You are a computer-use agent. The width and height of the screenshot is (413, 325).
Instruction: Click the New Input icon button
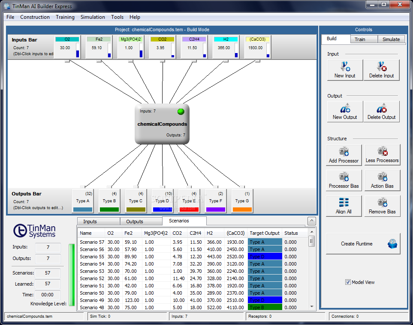[x=345, y=70]
